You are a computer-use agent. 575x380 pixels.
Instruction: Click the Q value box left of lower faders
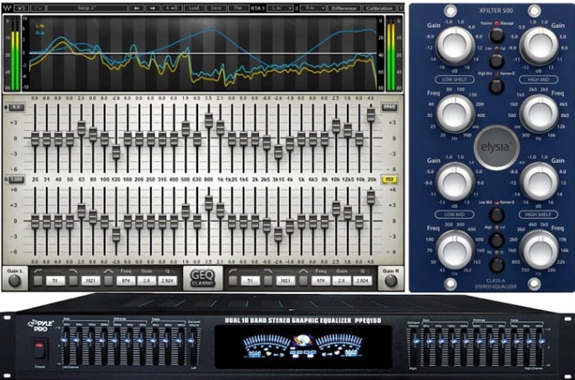click(16, 180)
